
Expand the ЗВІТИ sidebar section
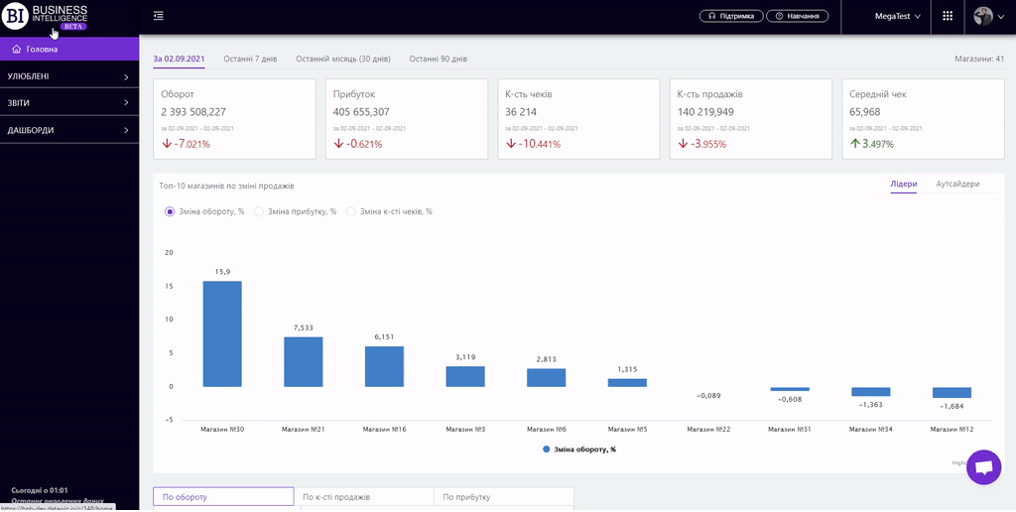pyautogui.click(x=69, y=103)
